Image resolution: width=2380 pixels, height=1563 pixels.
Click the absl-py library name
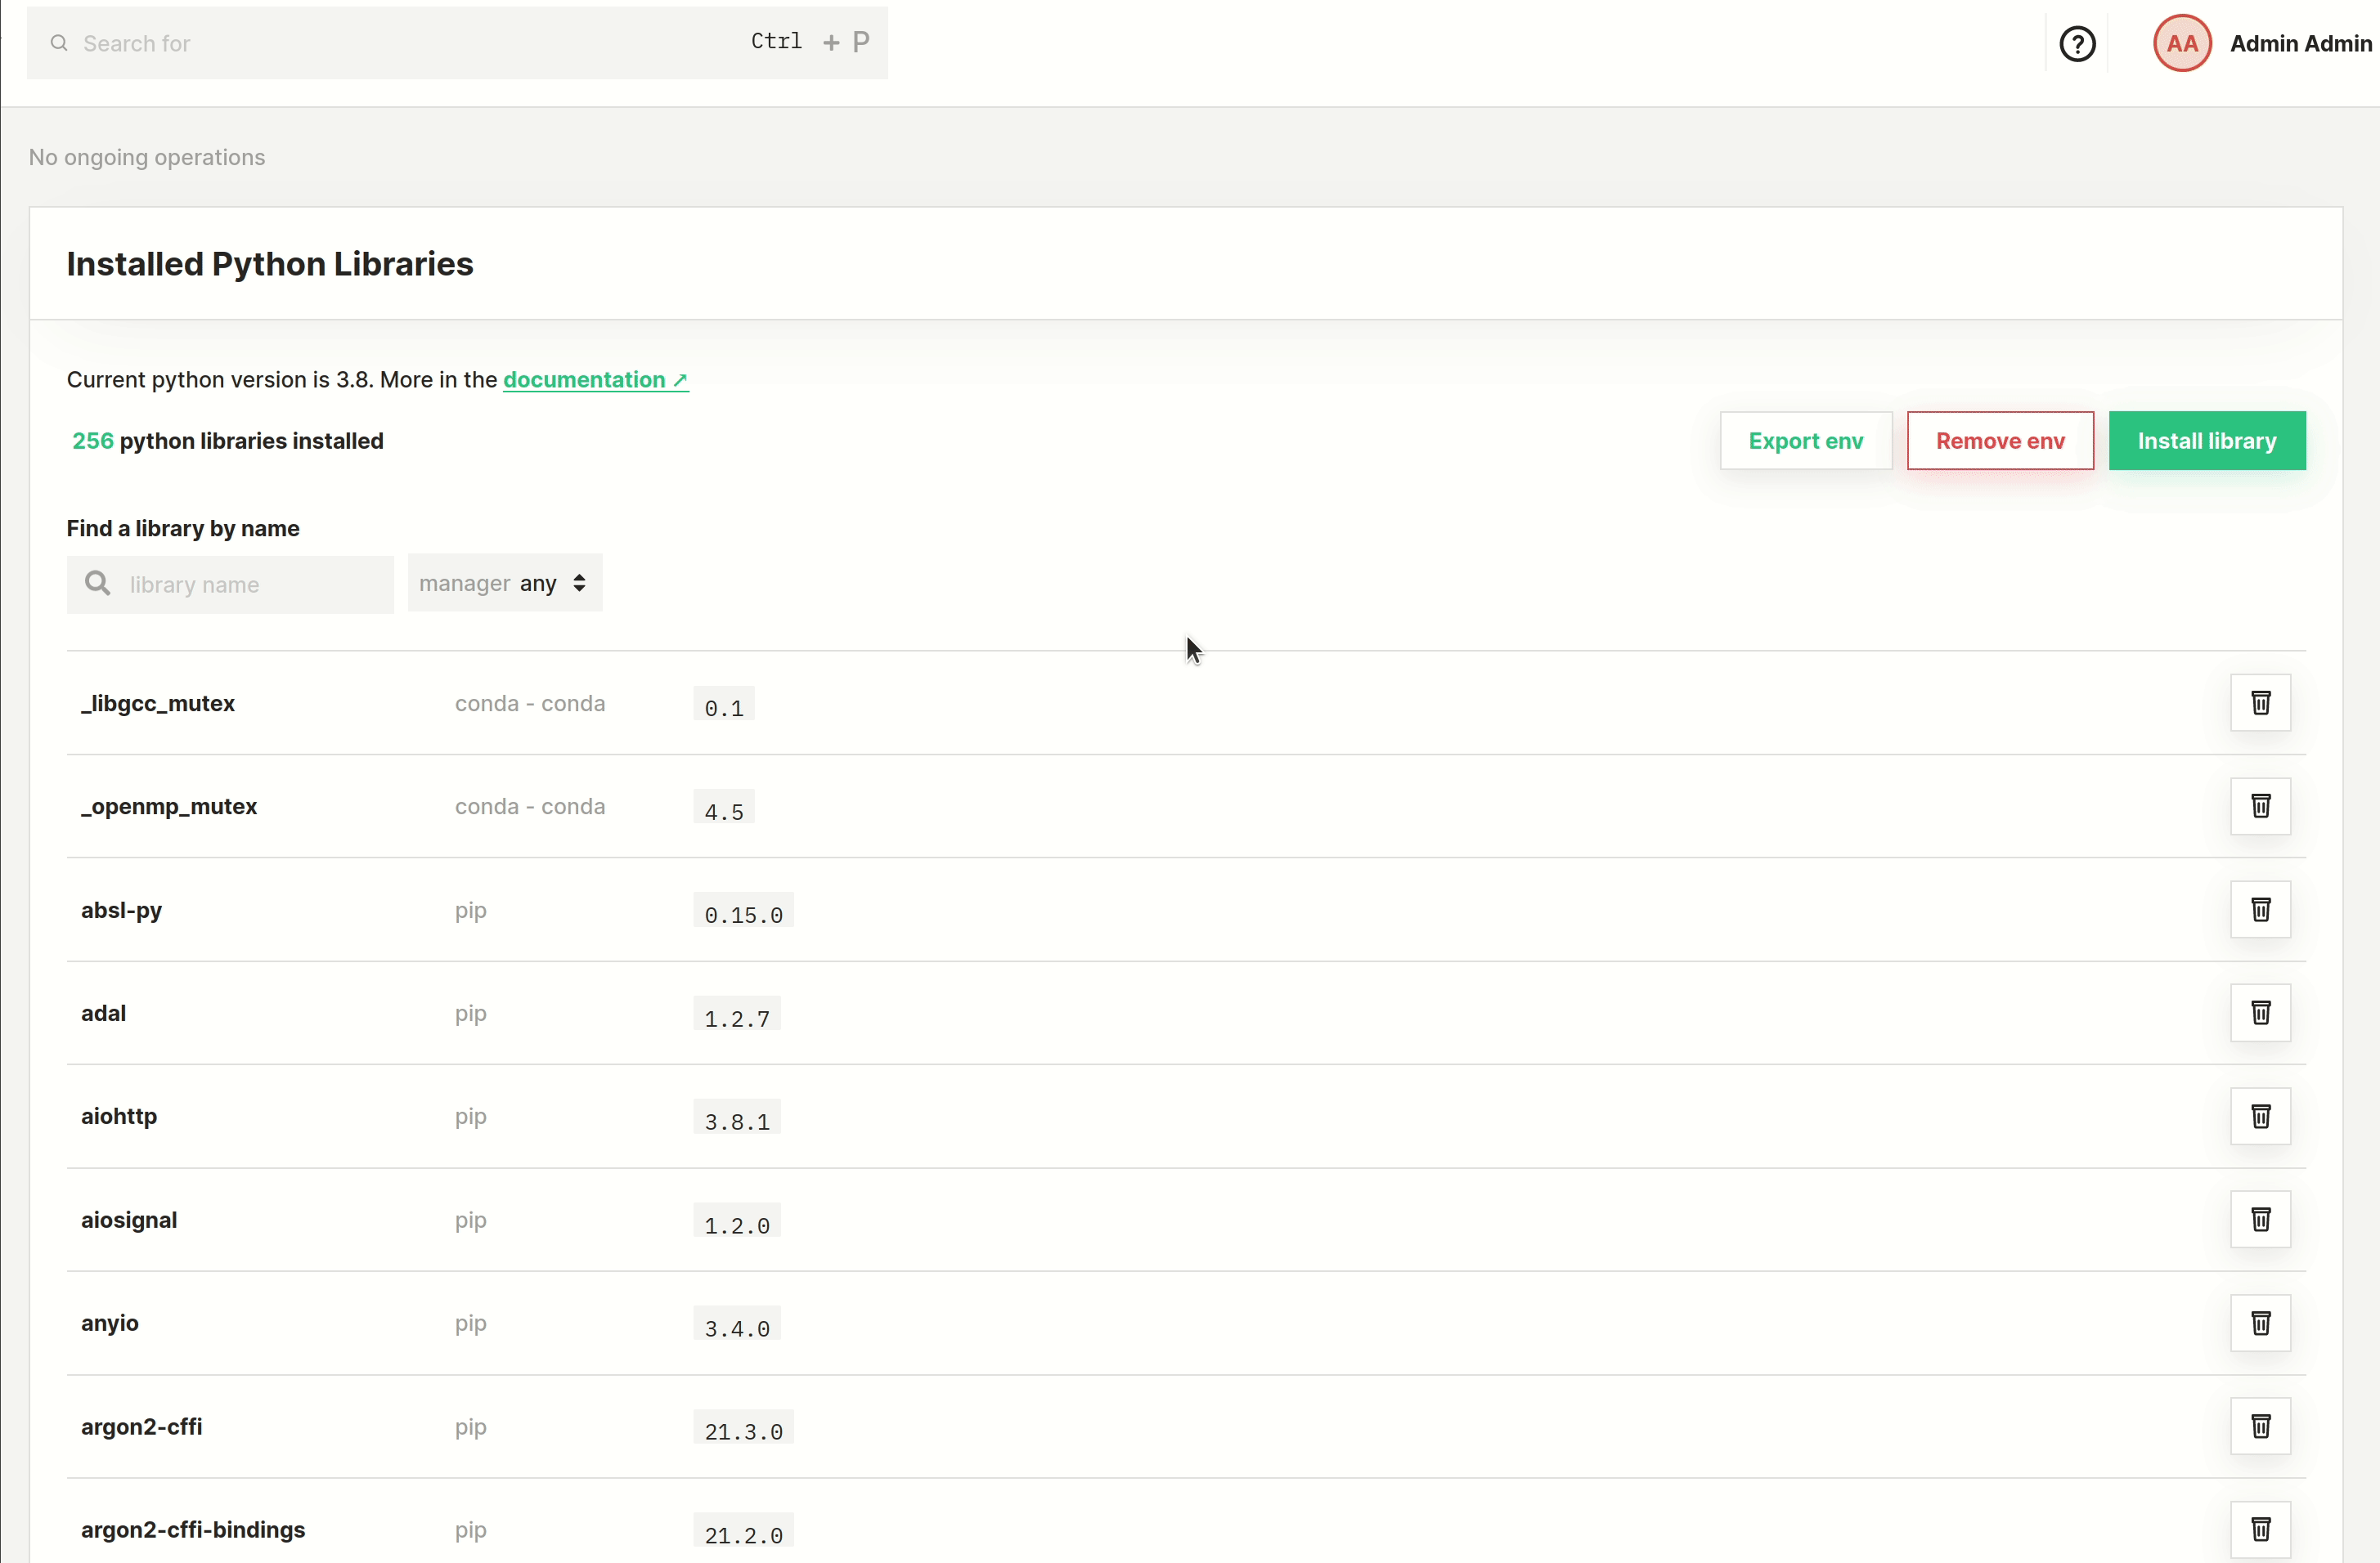pyautogui.click(x=121, y=911)
